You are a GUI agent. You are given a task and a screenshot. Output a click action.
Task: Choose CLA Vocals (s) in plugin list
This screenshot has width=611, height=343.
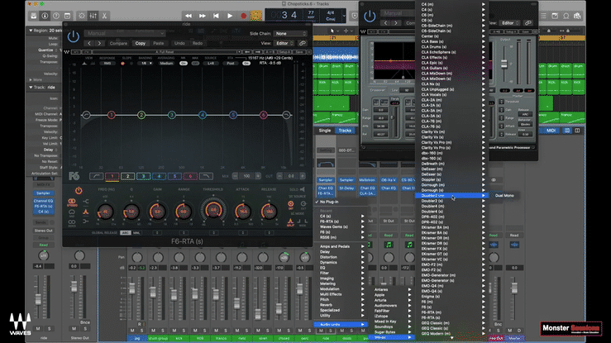click(x=451, y=94)
